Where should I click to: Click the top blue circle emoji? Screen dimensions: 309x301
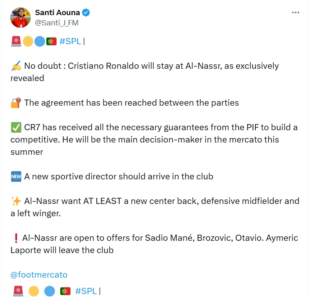[x=39, y=41]
